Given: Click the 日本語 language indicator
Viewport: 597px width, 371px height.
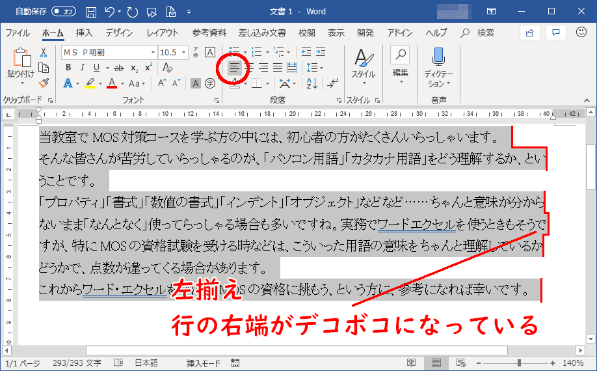Looking at the screenshot, I should click(146, 363).
